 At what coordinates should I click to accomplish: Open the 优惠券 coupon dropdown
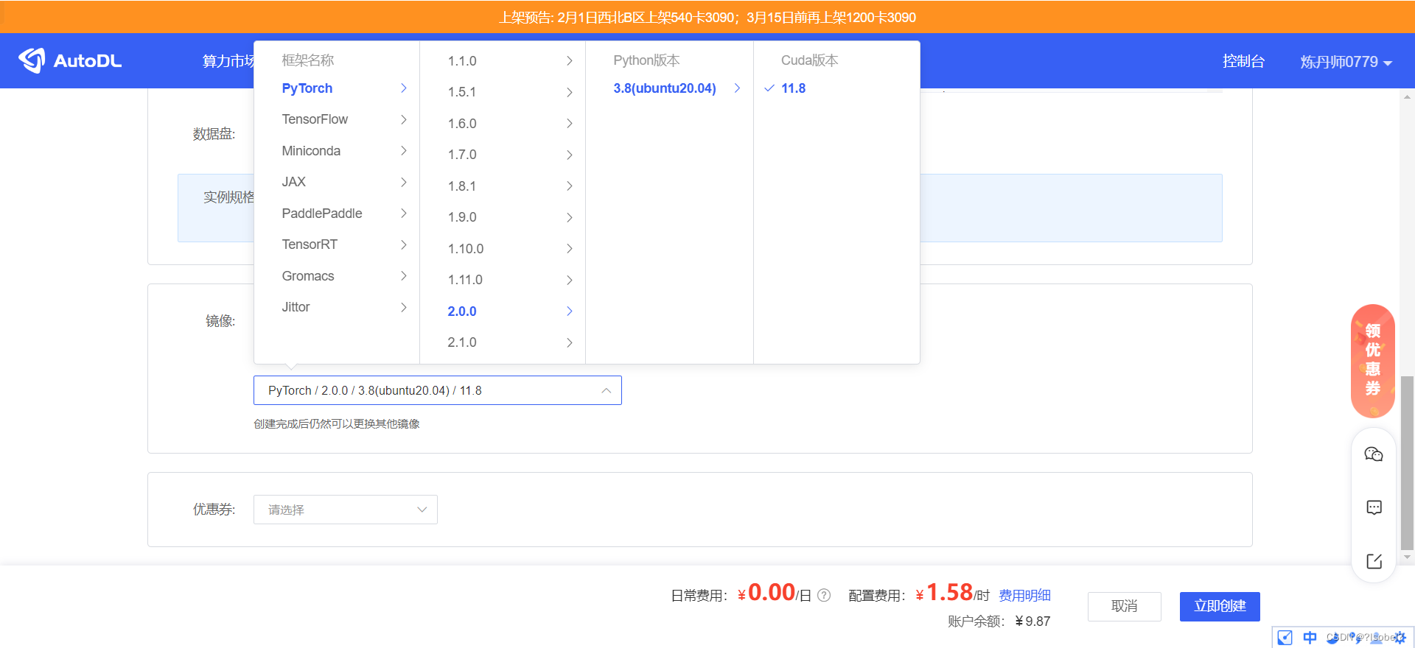(x=346, y=510)
